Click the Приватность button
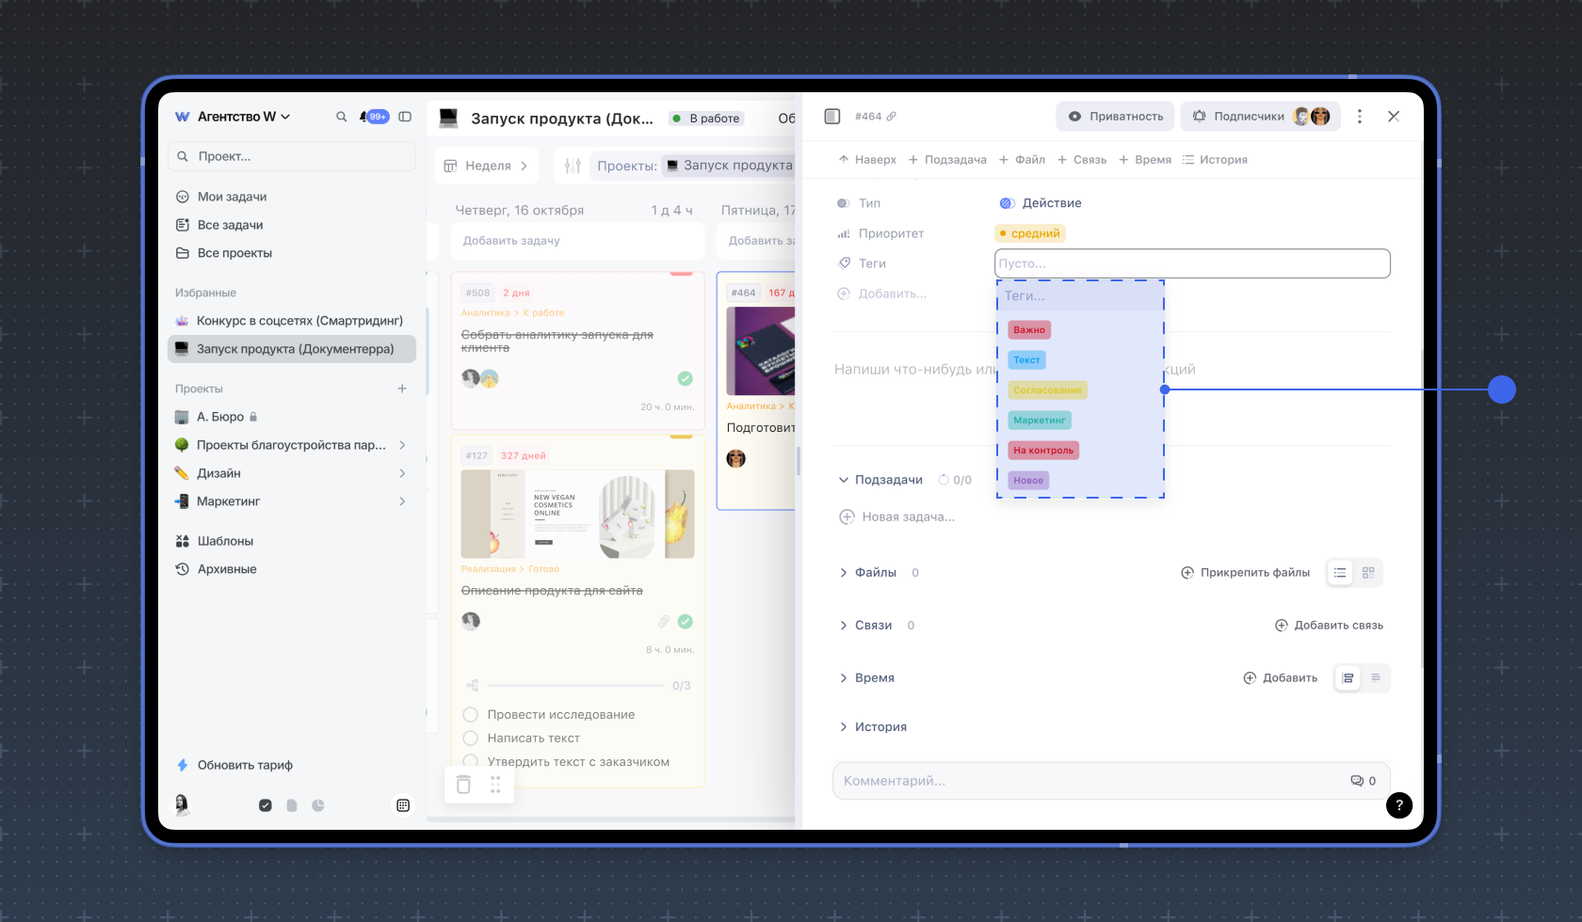Screen dimensions: 1582x922 click(x=1115, y=117)
